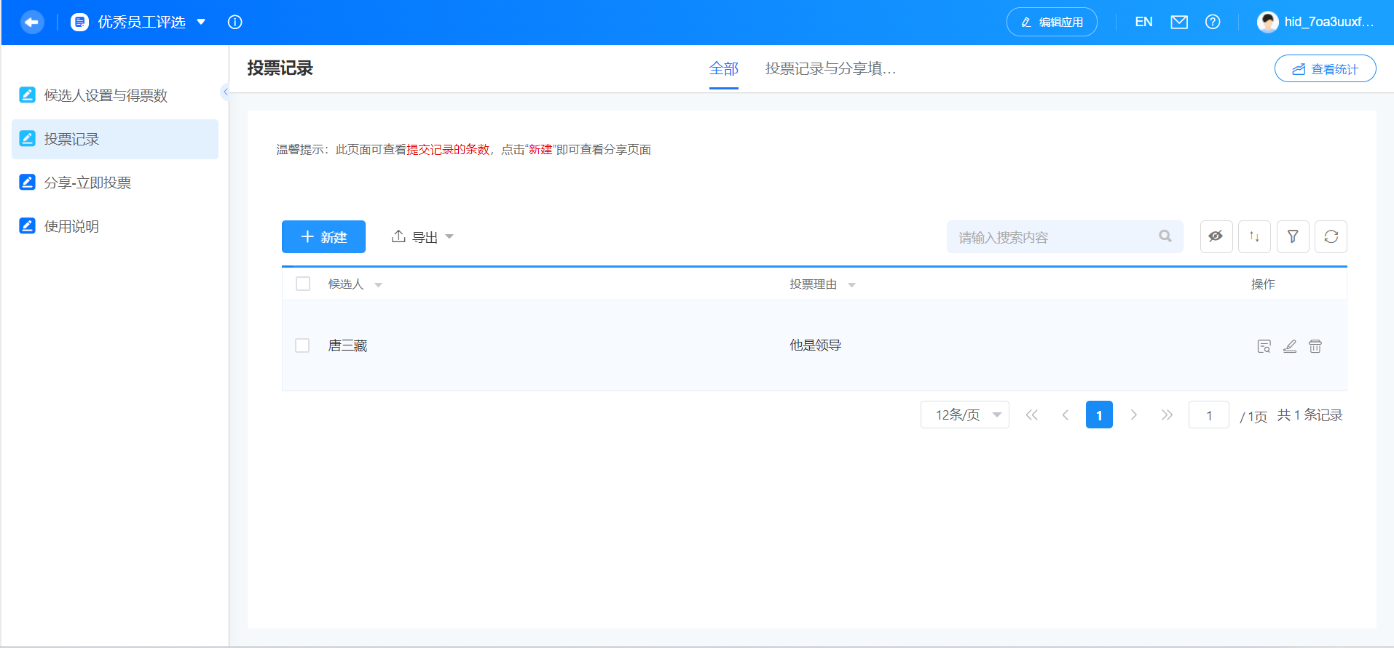Open the 12条/页 page size dropdown
Image resolution: width=1394 pixels, height=648 pixels.
965,415
